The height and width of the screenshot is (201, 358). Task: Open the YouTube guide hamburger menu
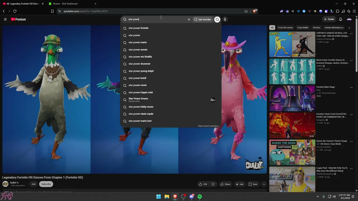[x=5, y=19]
